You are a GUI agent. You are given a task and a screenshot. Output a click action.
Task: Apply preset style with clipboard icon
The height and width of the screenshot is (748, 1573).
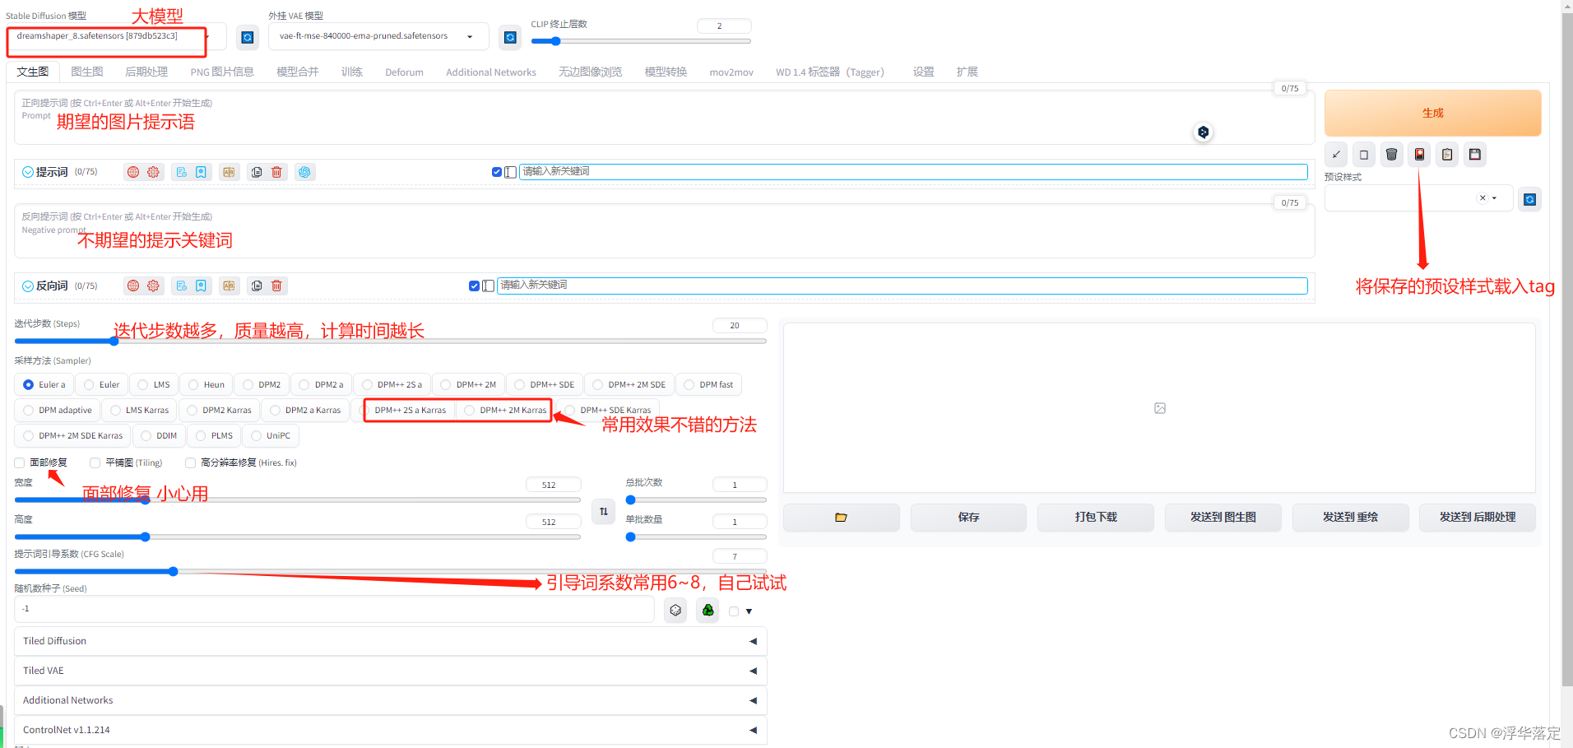click(1447, 155)
